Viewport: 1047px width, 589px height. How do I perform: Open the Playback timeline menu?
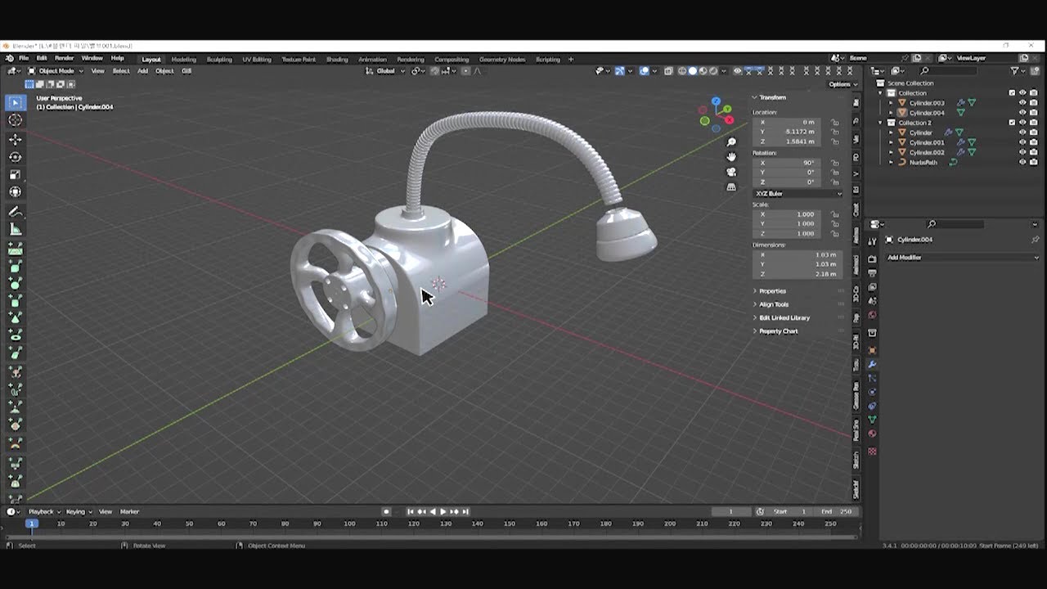[43, 512]
